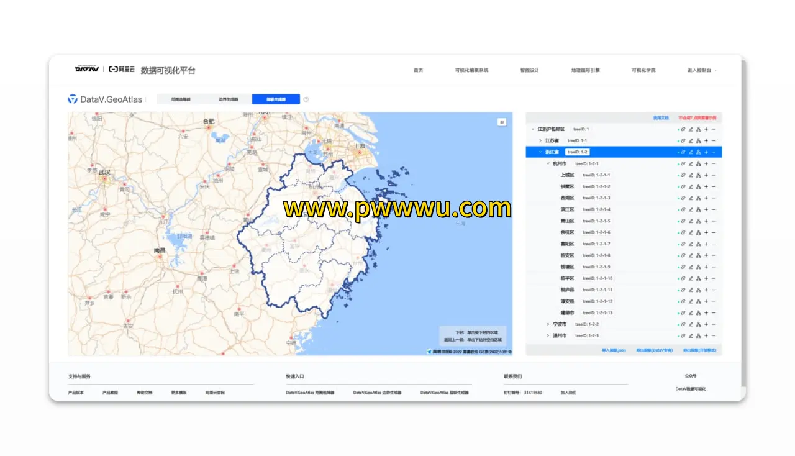This screenshot has width=795, height=456.
Task: Click the edit pencil in the 温州市 row
Action: click(x=691, y=335)
